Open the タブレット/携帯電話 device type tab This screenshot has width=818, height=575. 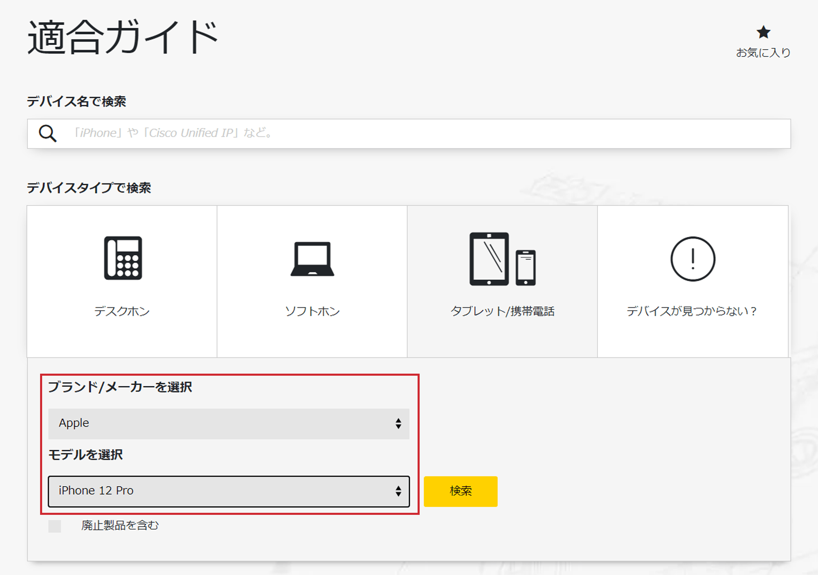(502, 282)
